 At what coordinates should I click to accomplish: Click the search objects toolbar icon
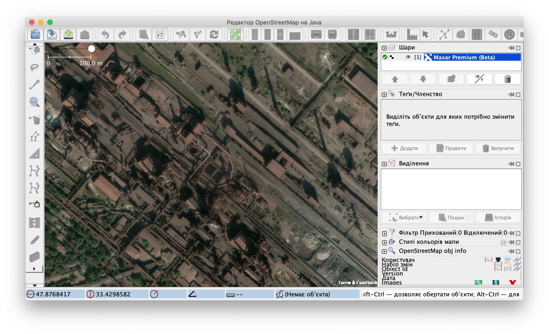tap(143, 34)
